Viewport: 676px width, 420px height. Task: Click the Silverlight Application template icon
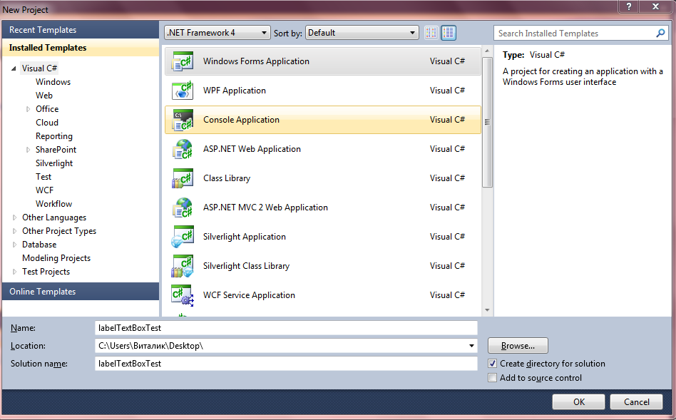point(183,237)
